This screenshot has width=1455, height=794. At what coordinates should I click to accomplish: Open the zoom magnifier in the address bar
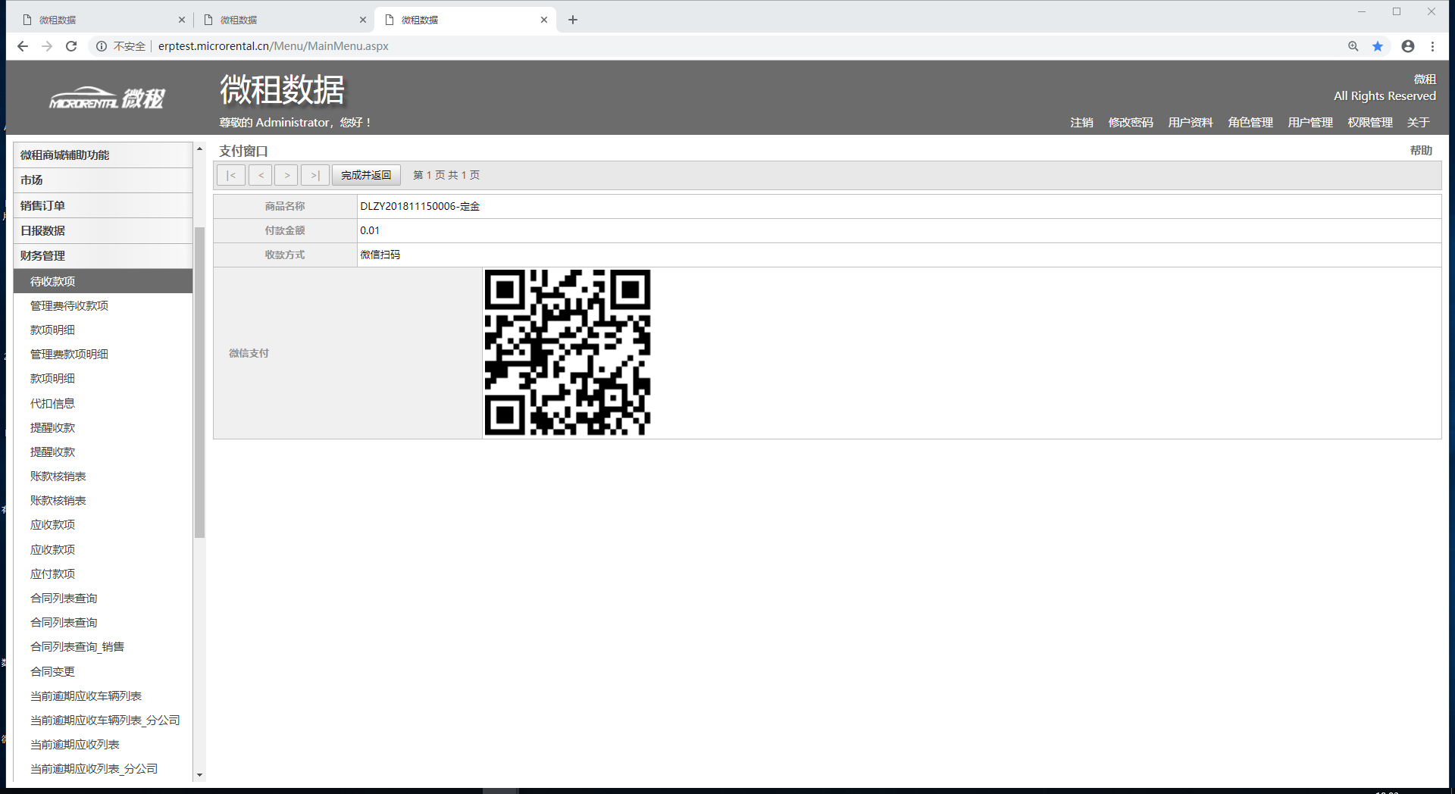click(x=1353, y=46)
